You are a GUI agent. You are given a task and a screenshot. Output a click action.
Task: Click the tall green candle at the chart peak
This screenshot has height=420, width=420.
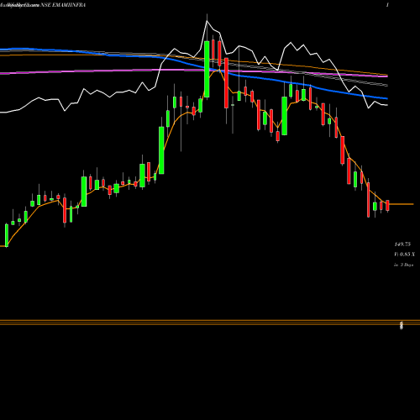coord(207,69)
